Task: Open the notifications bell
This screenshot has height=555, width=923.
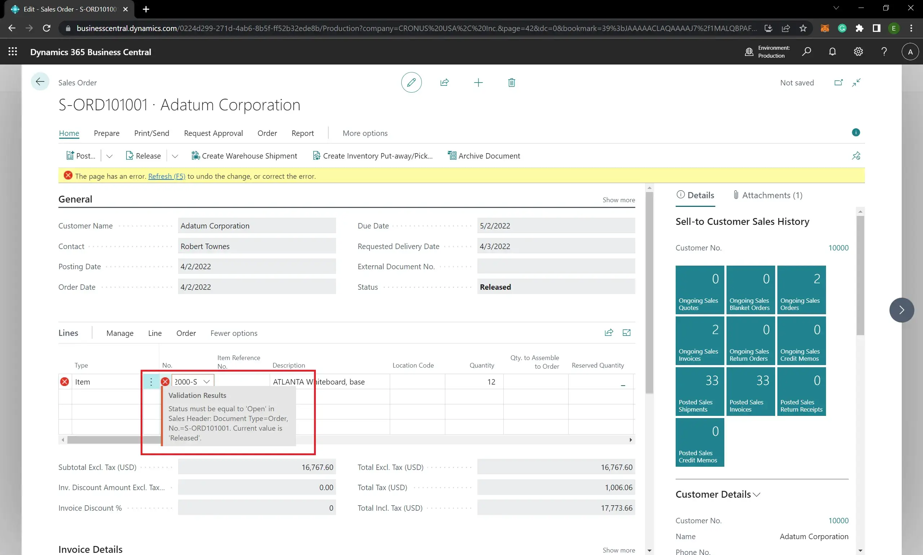Action: tap(832, 52)
